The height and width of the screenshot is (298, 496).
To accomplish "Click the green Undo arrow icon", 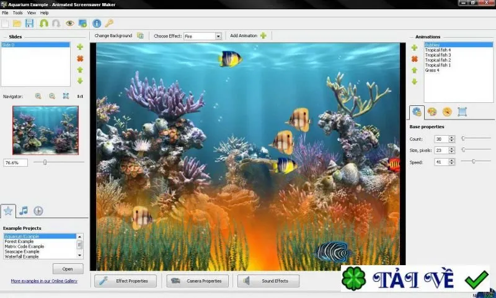I will click(43, 23).
